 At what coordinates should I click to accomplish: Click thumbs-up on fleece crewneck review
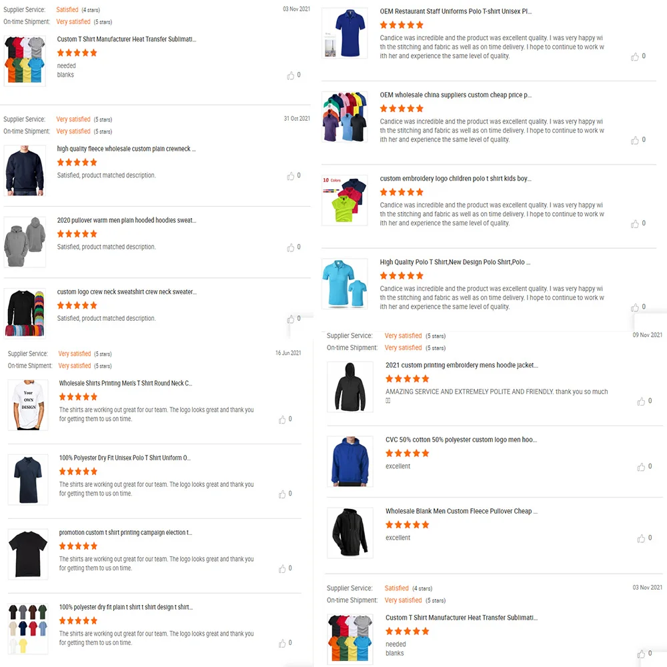pos(291,176)
